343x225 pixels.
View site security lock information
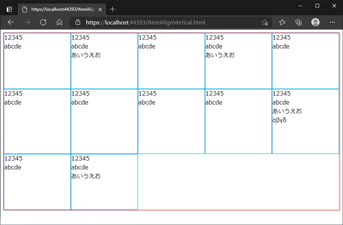click(78, 22)
